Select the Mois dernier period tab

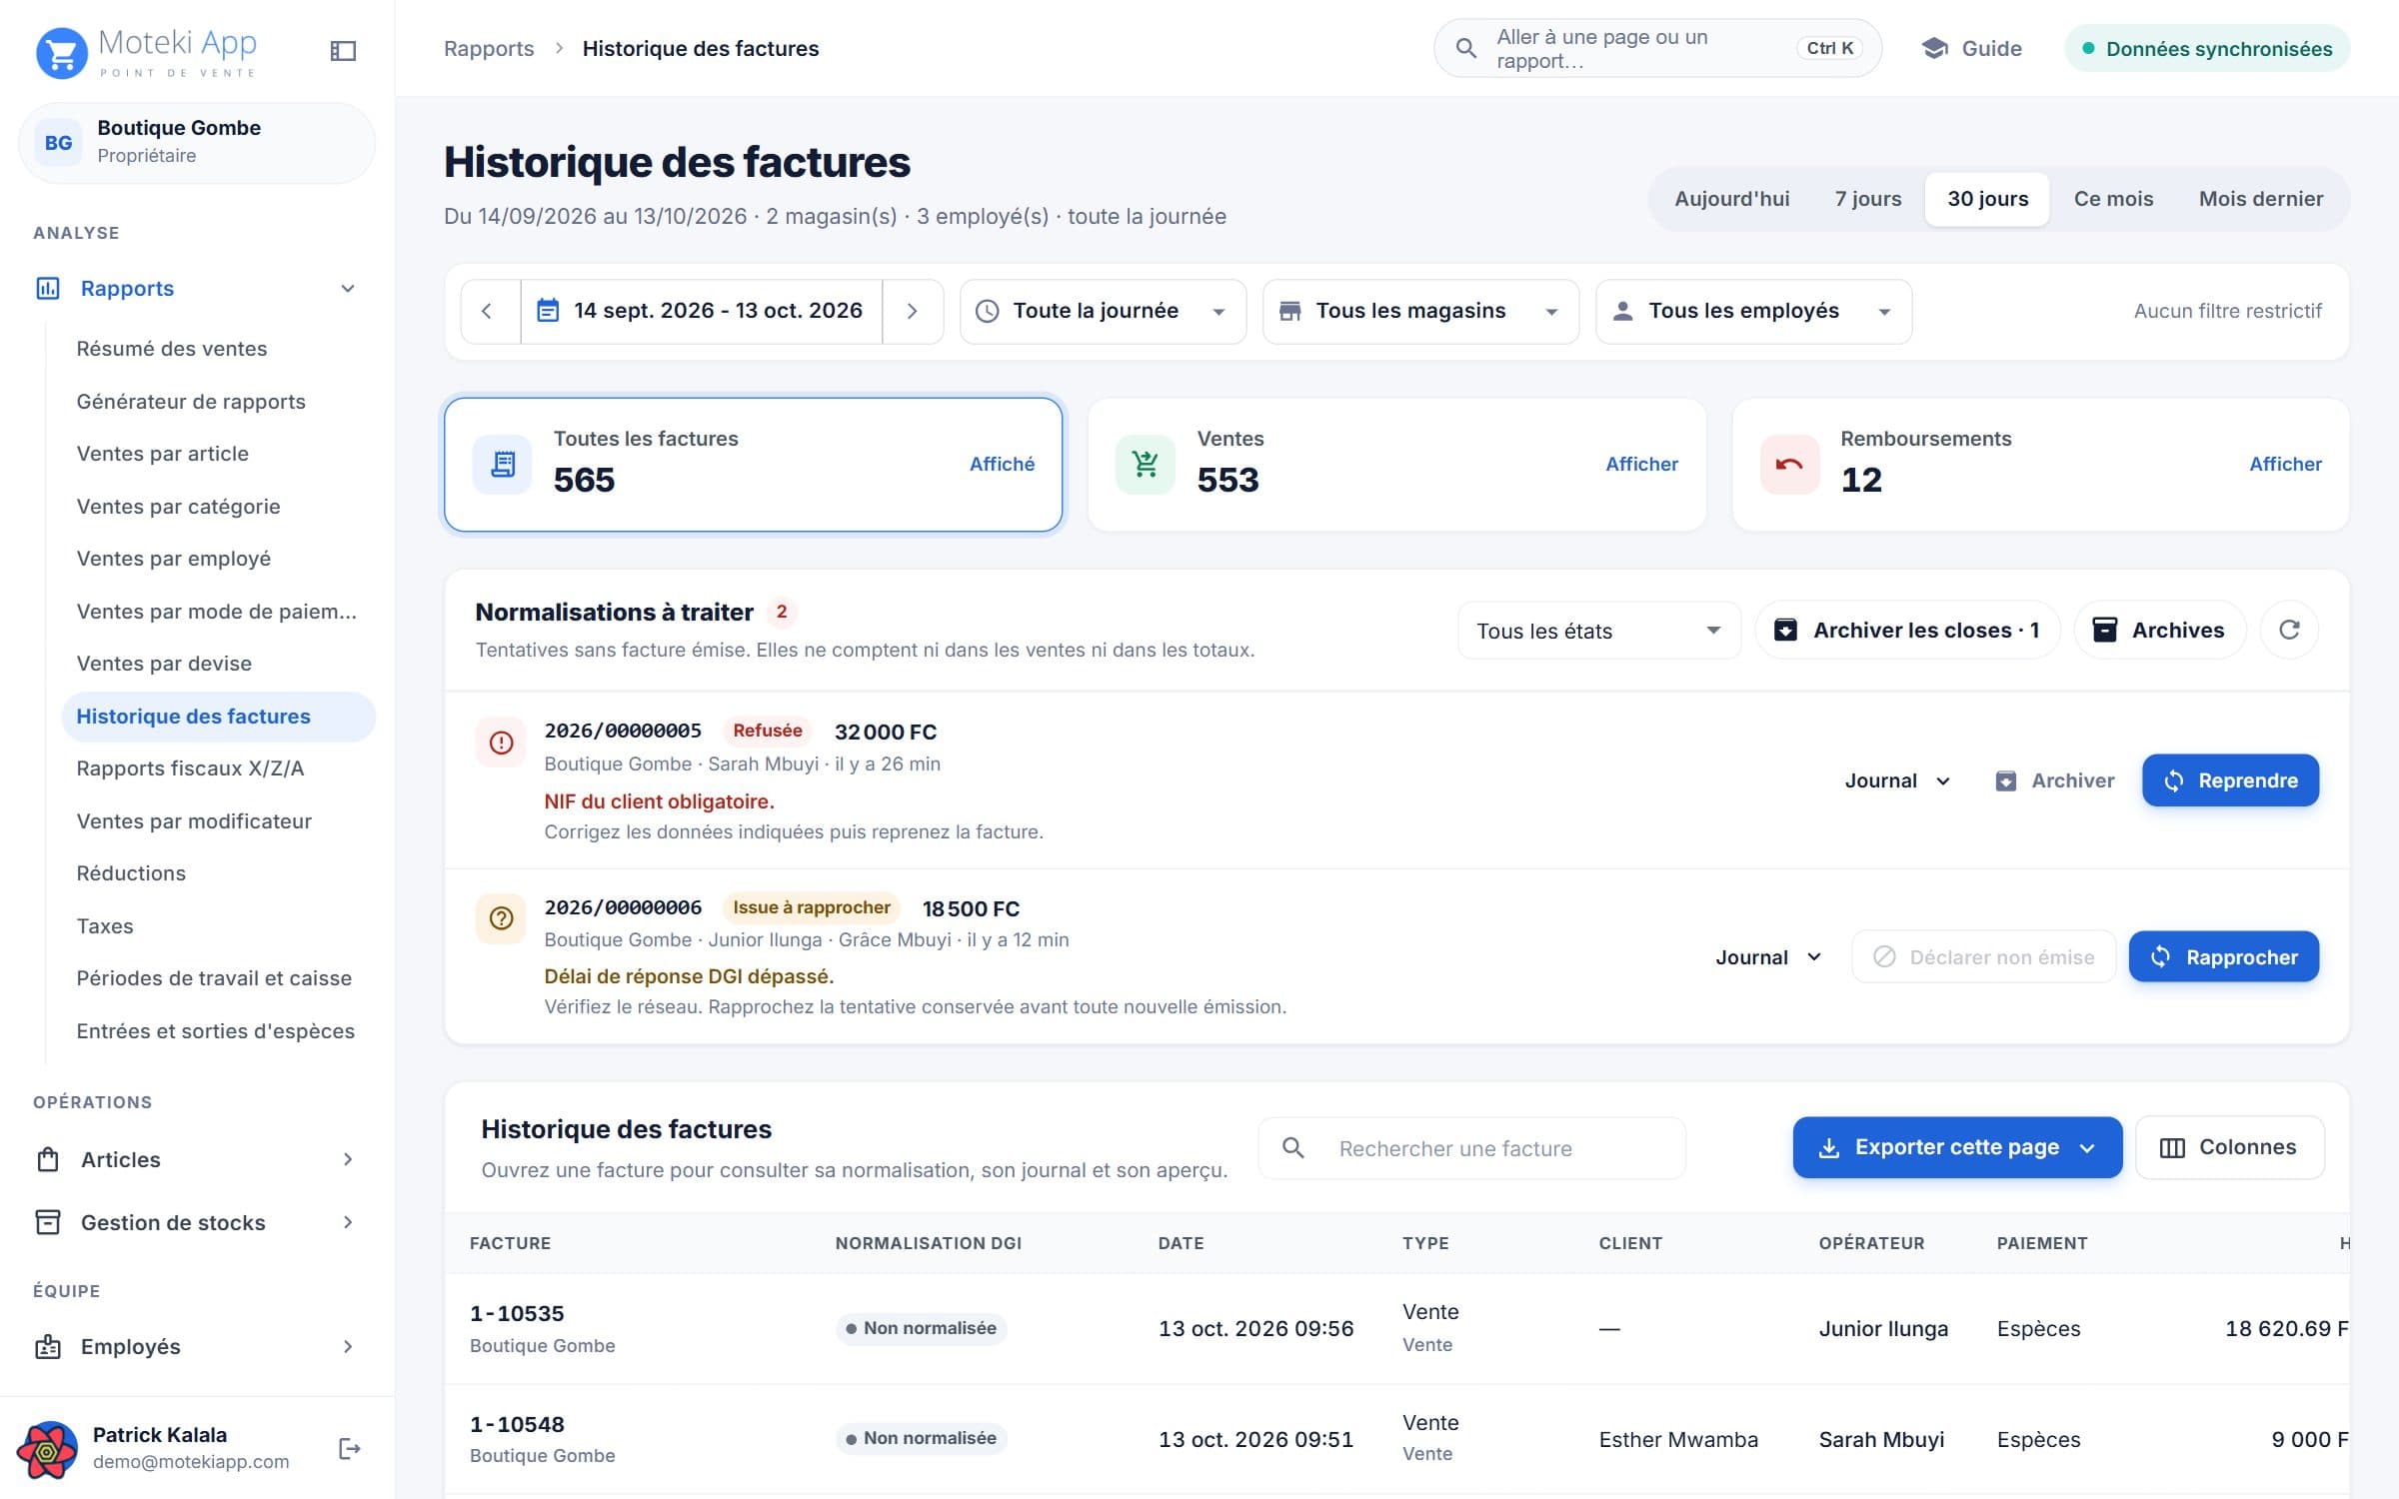tap(2260, 199)
